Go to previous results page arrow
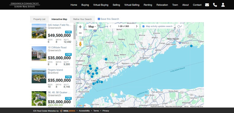234x113 pixels. click(110, 26)
